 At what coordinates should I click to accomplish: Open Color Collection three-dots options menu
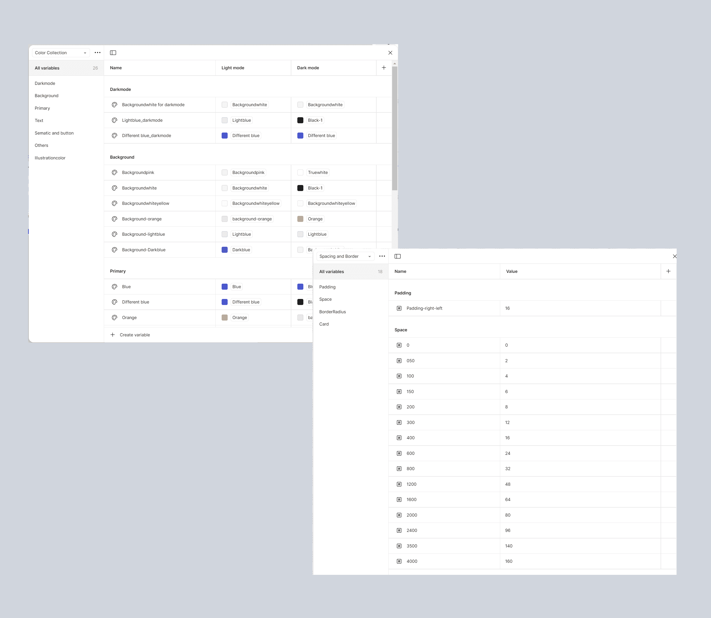pyautogui.click(x=98, y=53)
